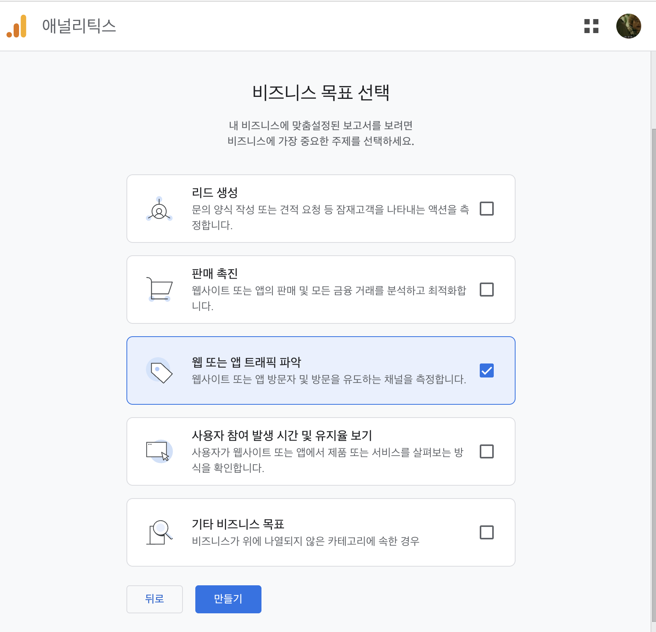The width and height of the screenshot is (656, 632).
Task: Click the price tag traffic icon
Action: 160,370
